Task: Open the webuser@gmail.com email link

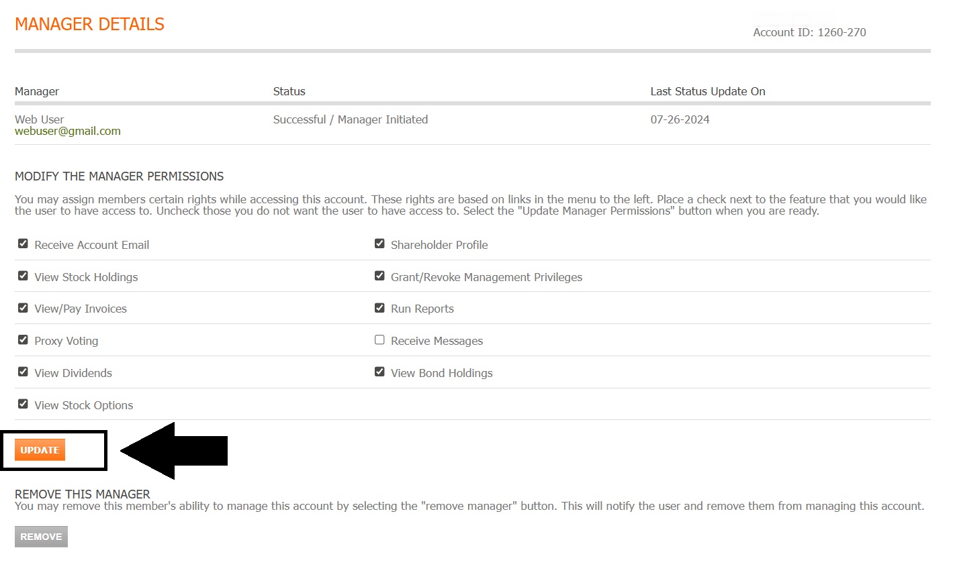Action: 68,131
